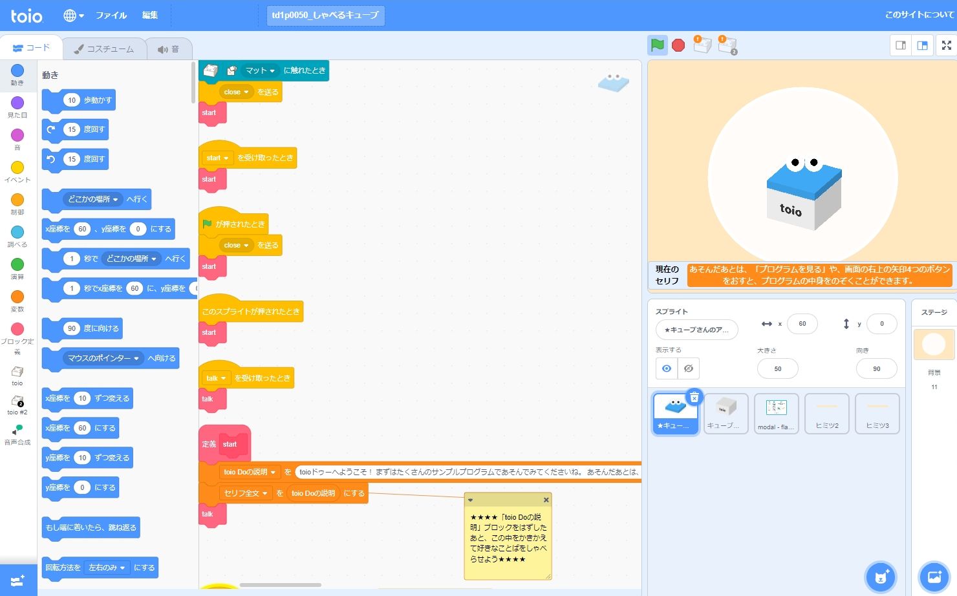Click the sprite y coordinate field

pos(882,324)
